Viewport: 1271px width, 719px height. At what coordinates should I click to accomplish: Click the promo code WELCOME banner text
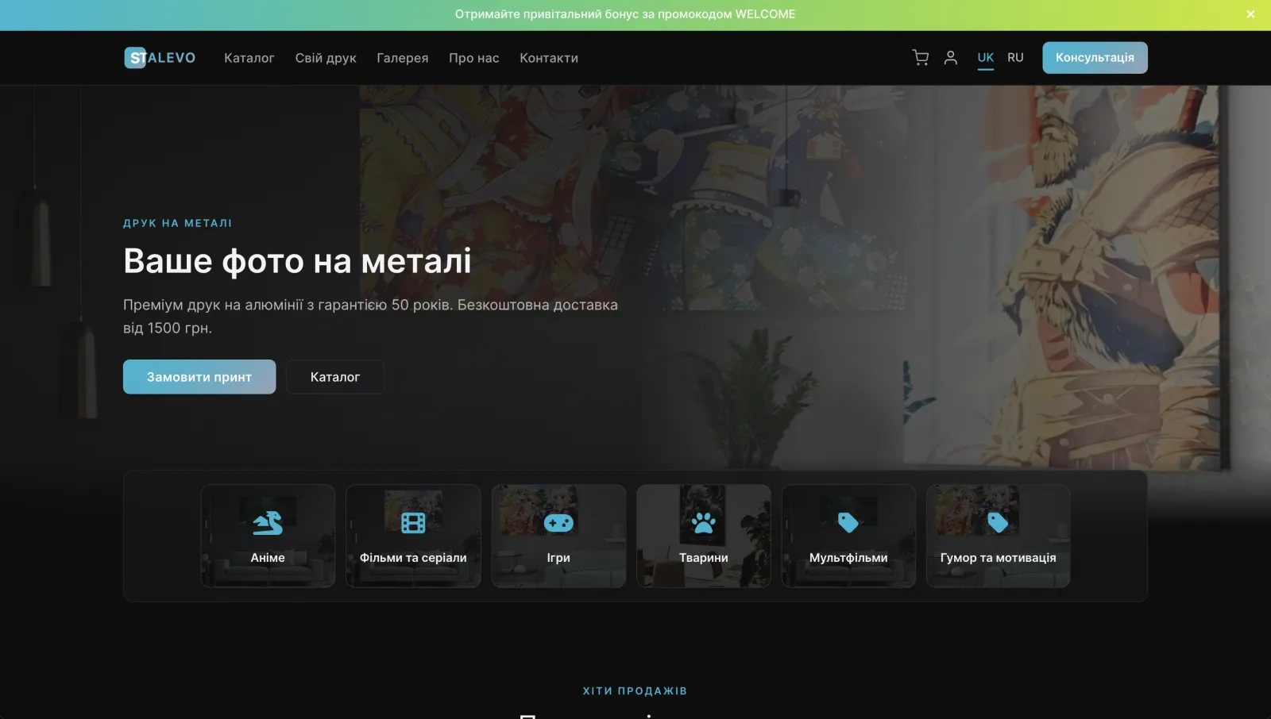coord(625,14)
